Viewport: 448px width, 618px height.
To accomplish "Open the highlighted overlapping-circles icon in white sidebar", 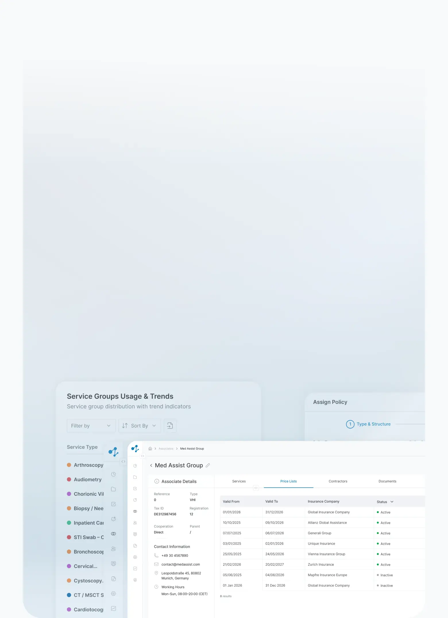I will click(x=135, y=511).
